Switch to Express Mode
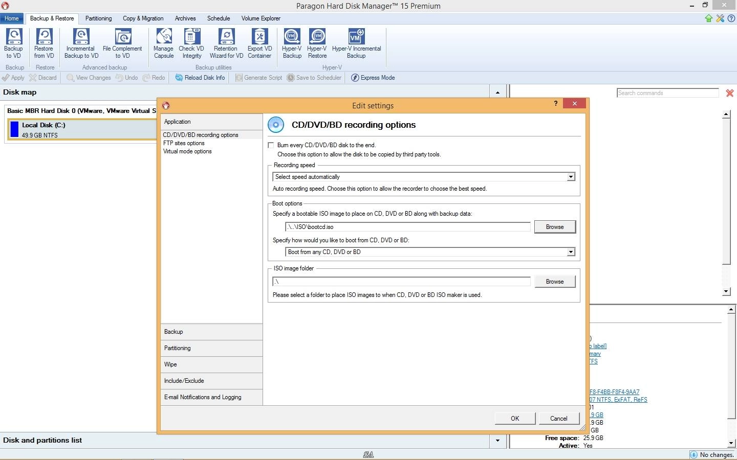The image size is (737, 460). [373, 78]
